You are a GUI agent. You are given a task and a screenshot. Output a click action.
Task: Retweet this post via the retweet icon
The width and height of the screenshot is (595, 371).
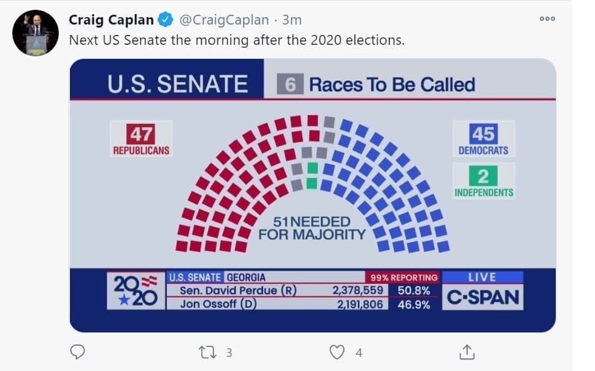click(x=207, y=352)
